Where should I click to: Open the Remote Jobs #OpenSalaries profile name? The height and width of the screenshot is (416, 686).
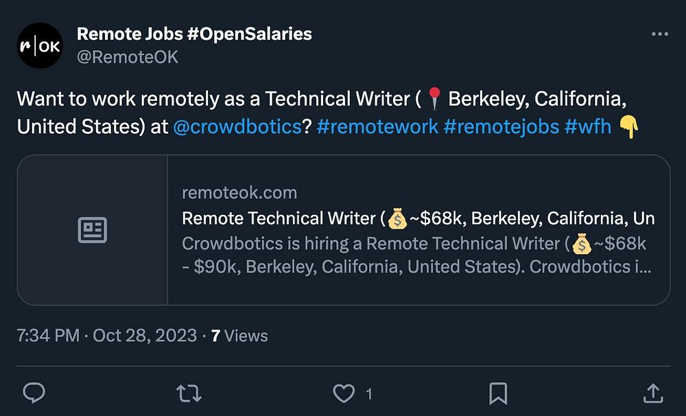(194, 34)
